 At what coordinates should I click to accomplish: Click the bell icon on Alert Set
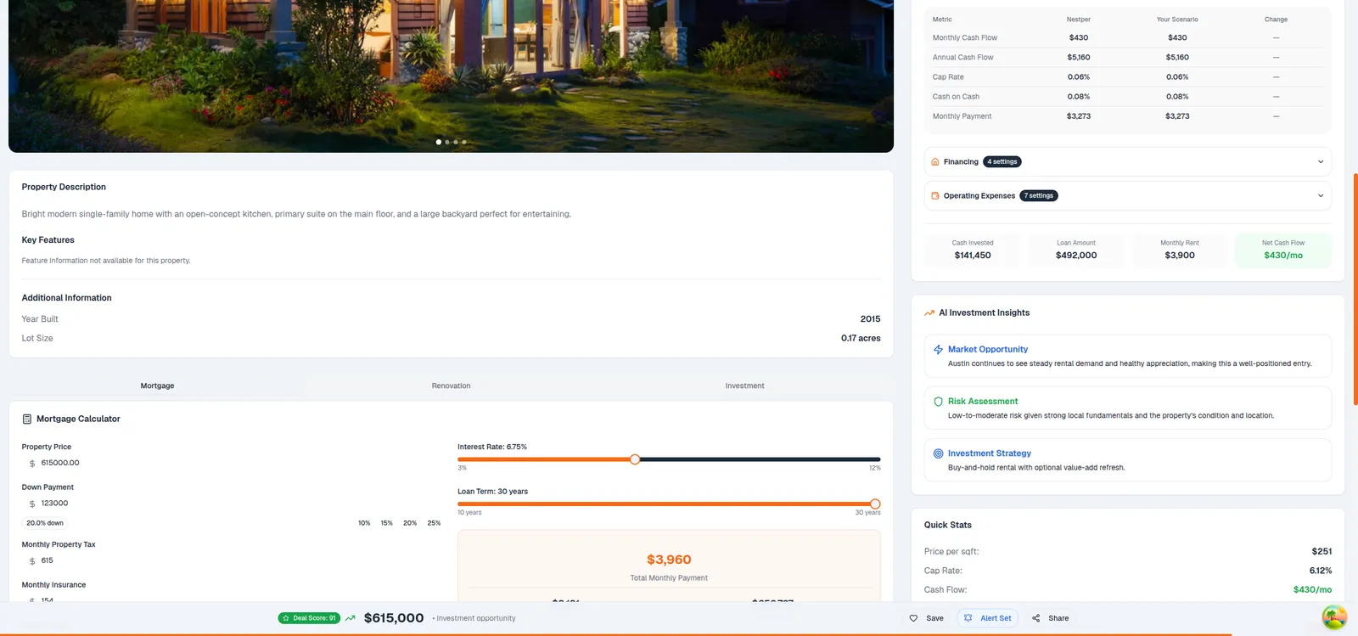[968, 618]
